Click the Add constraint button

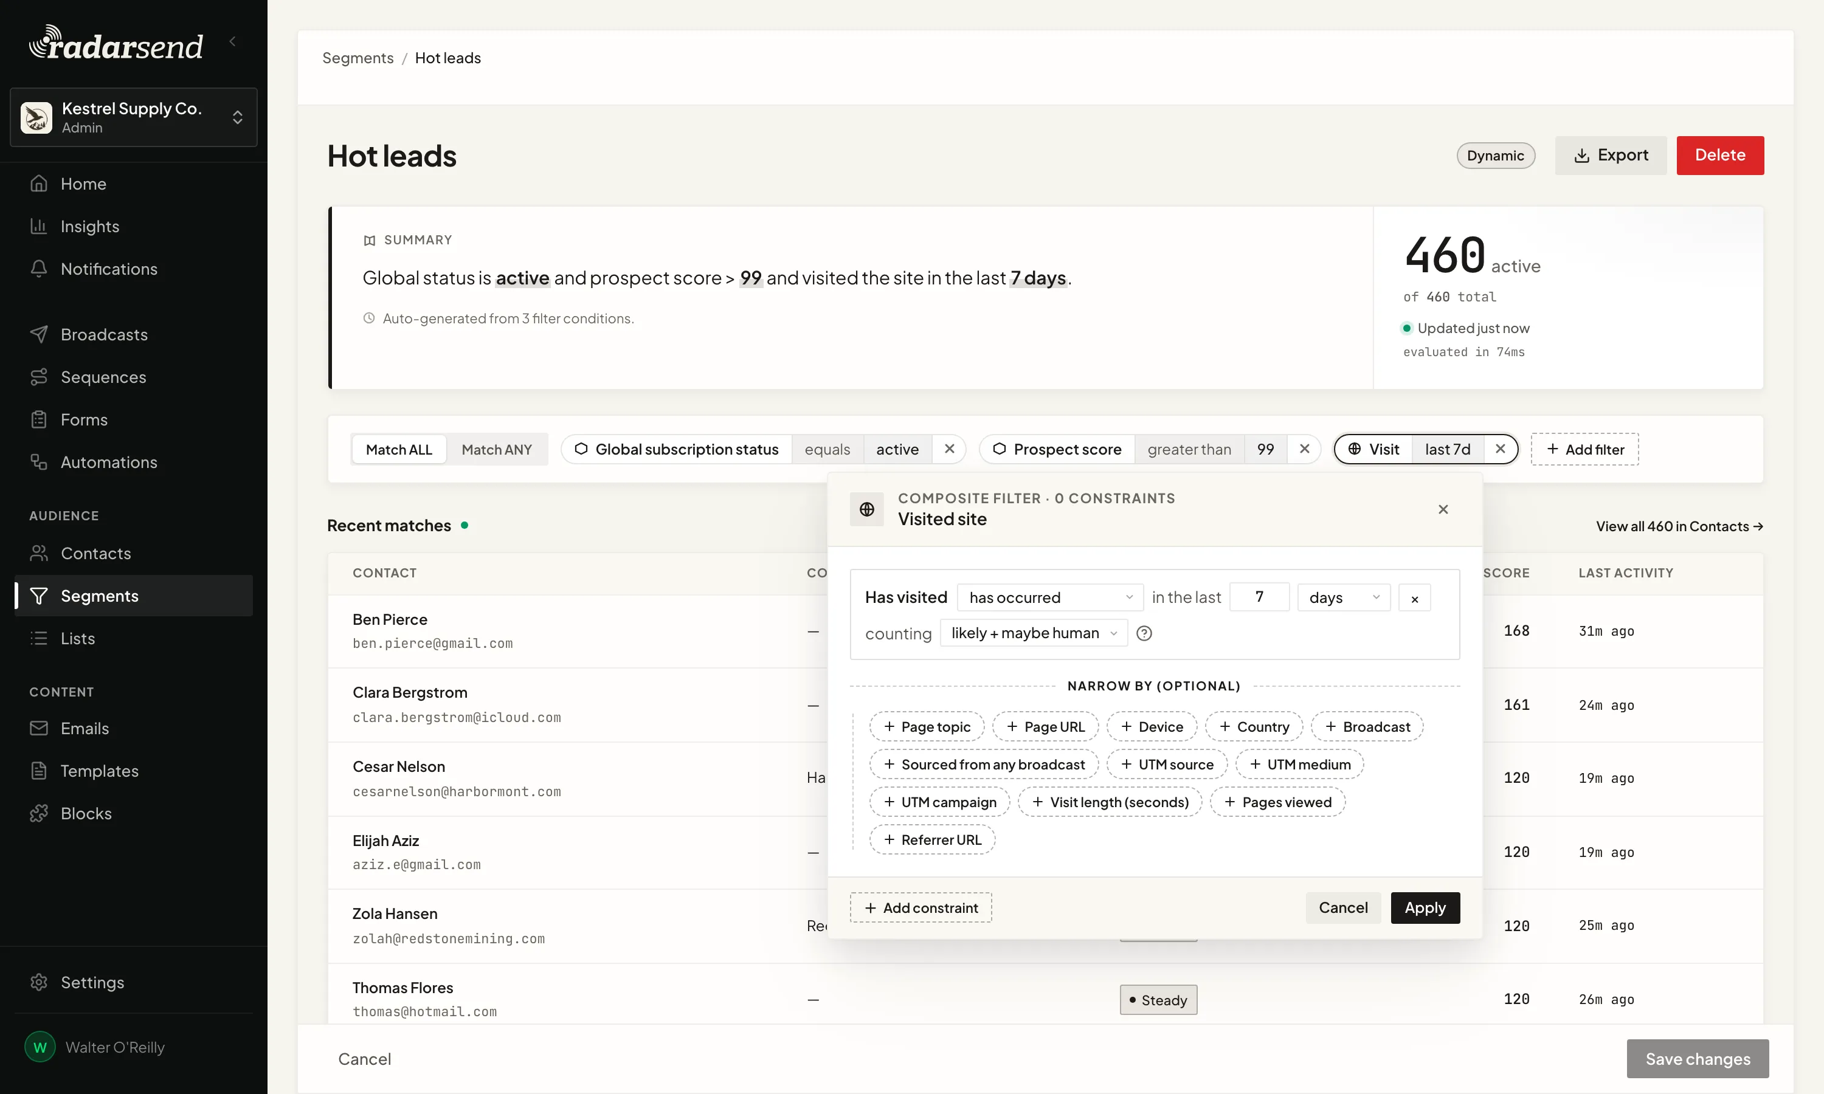920,907
